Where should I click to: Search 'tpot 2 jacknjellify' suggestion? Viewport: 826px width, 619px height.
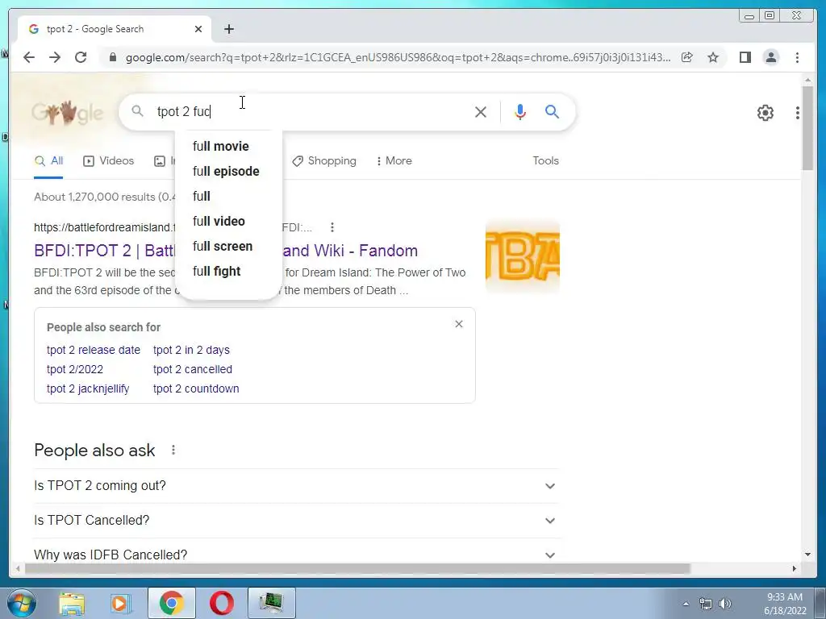click(88, 389)
